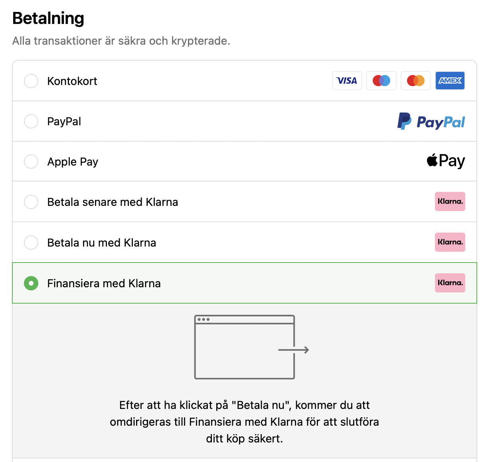
Task: Click Klarna badge in Betala senare row
Action: point(450,201)
